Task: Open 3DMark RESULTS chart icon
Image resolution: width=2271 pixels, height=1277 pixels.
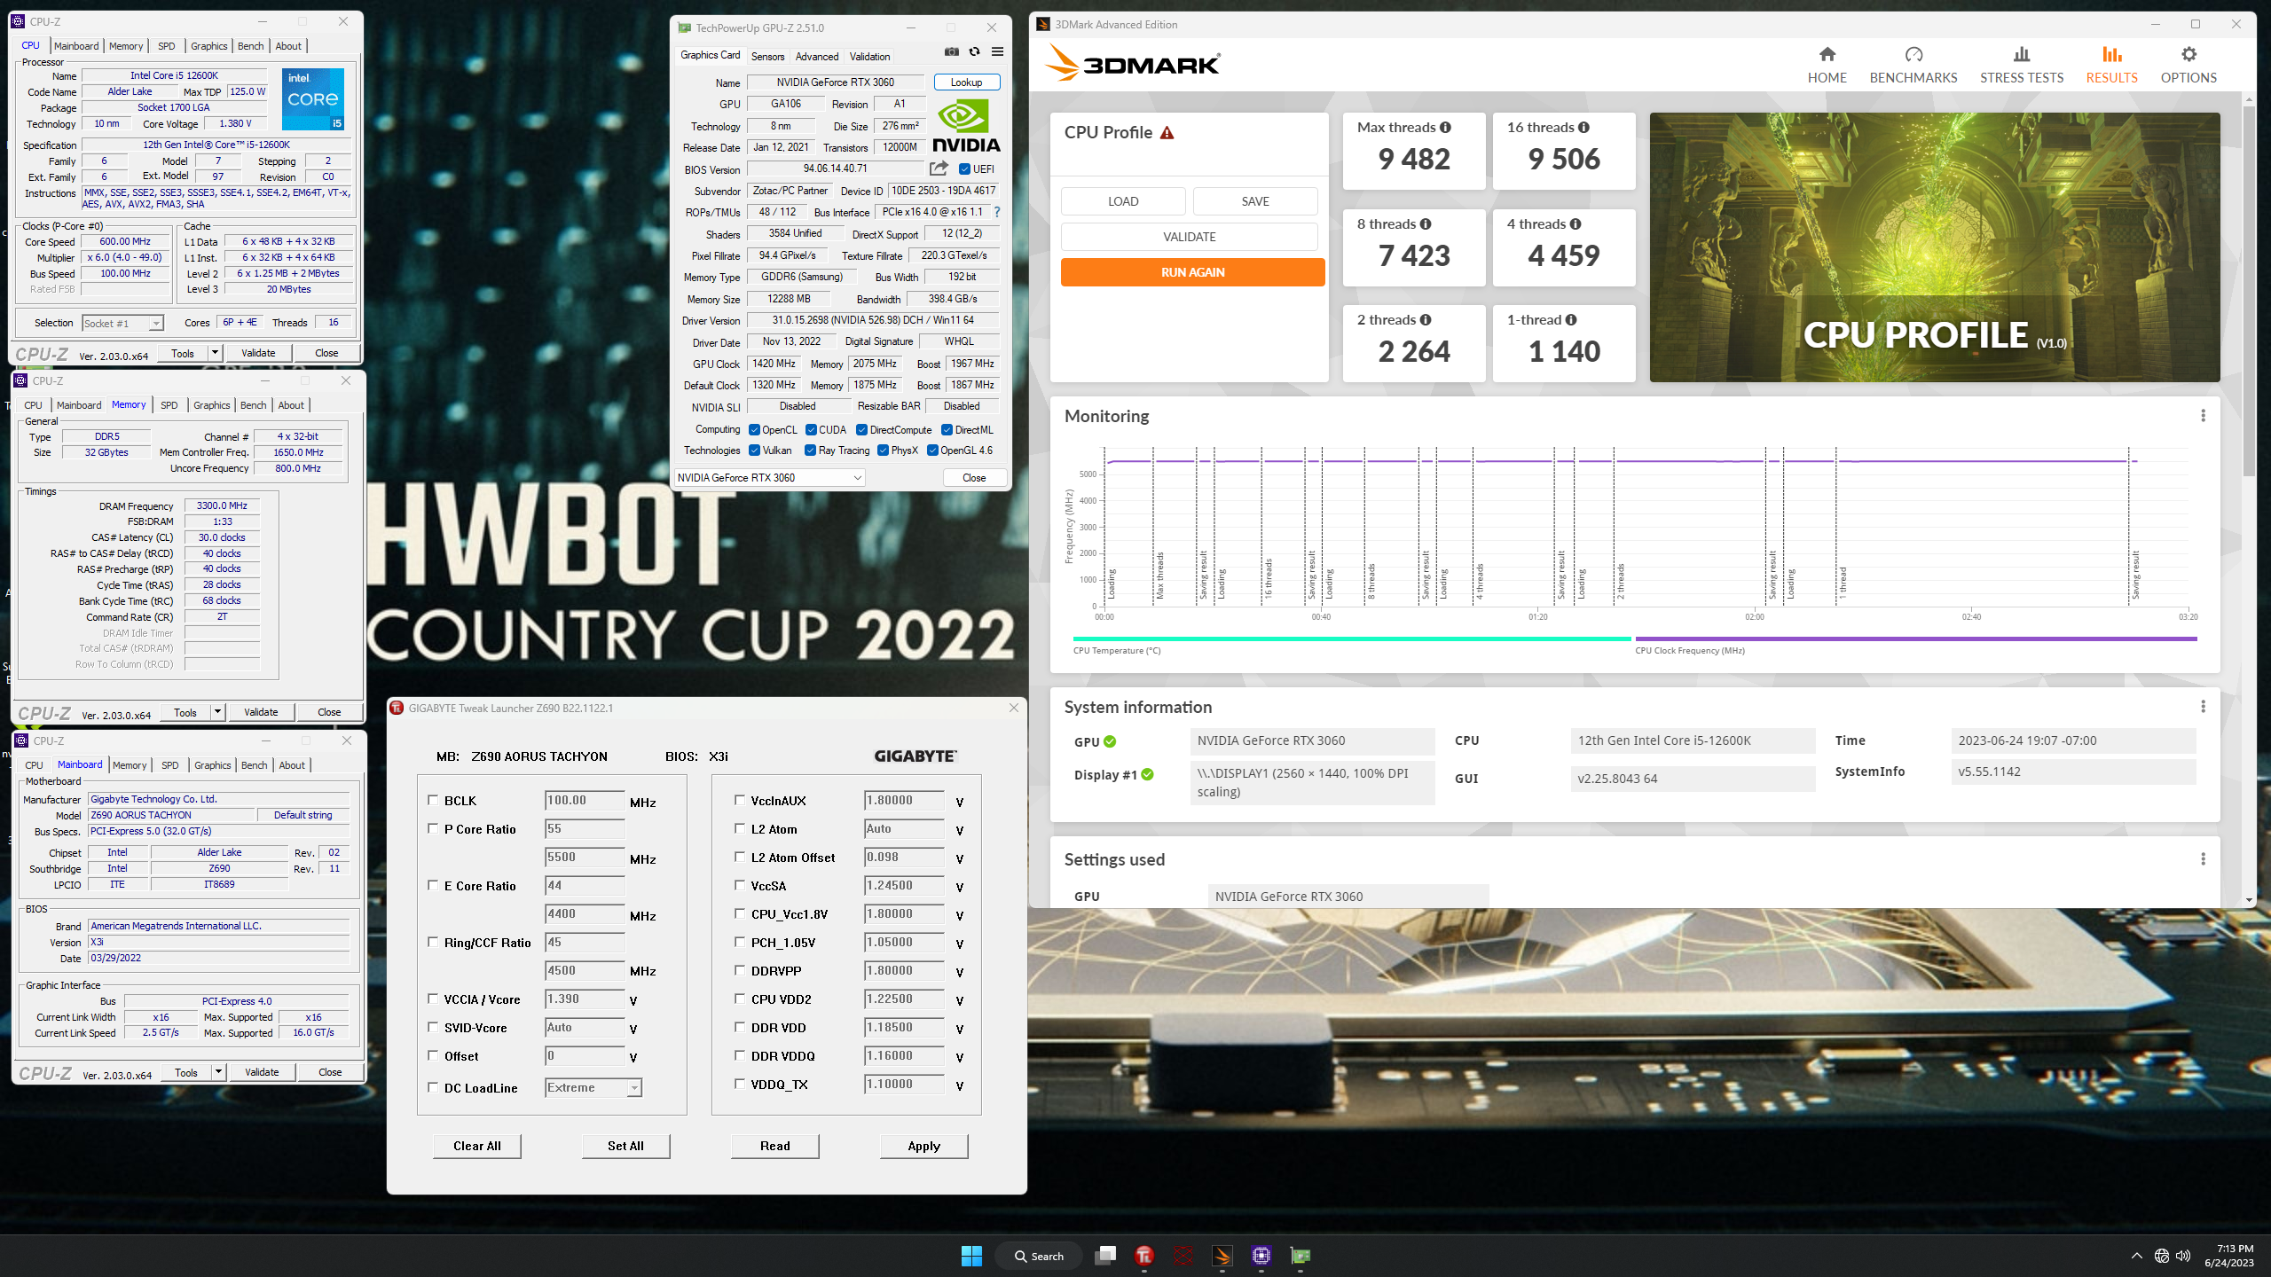Action: tap(2111, 54)
